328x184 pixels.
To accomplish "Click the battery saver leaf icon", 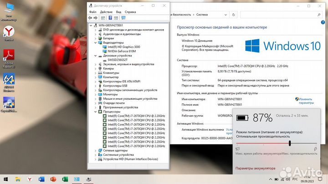I will (x=237, y=149).
